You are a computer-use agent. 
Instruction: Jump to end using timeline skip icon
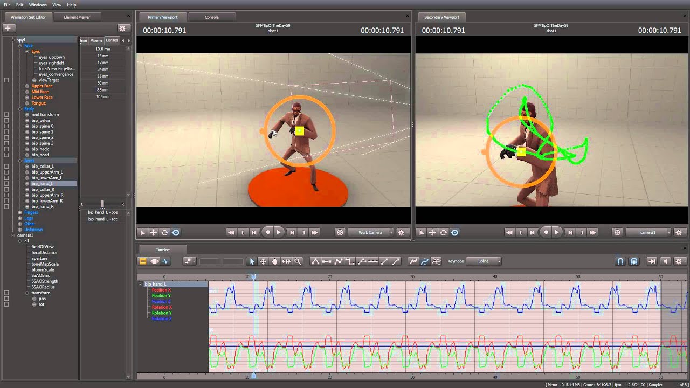652,261
